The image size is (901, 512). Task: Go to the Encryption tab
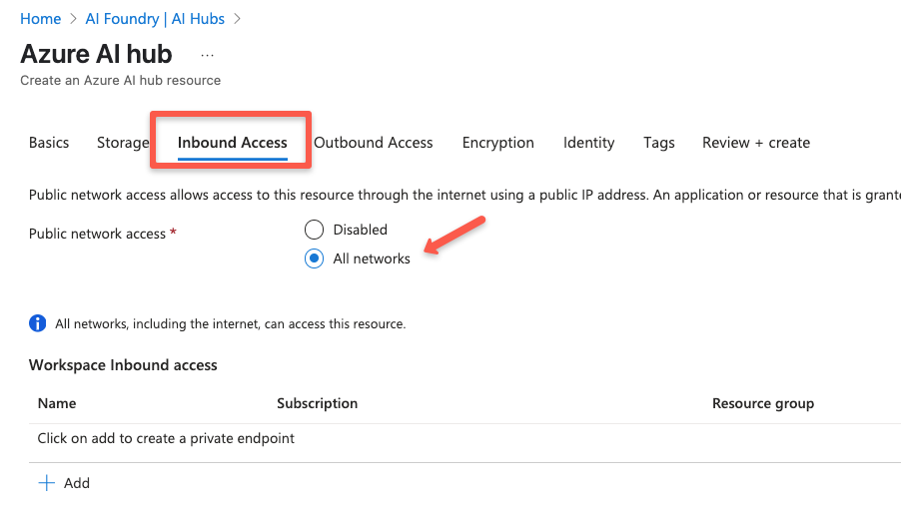pyautogui.click(x=498, y=143)
